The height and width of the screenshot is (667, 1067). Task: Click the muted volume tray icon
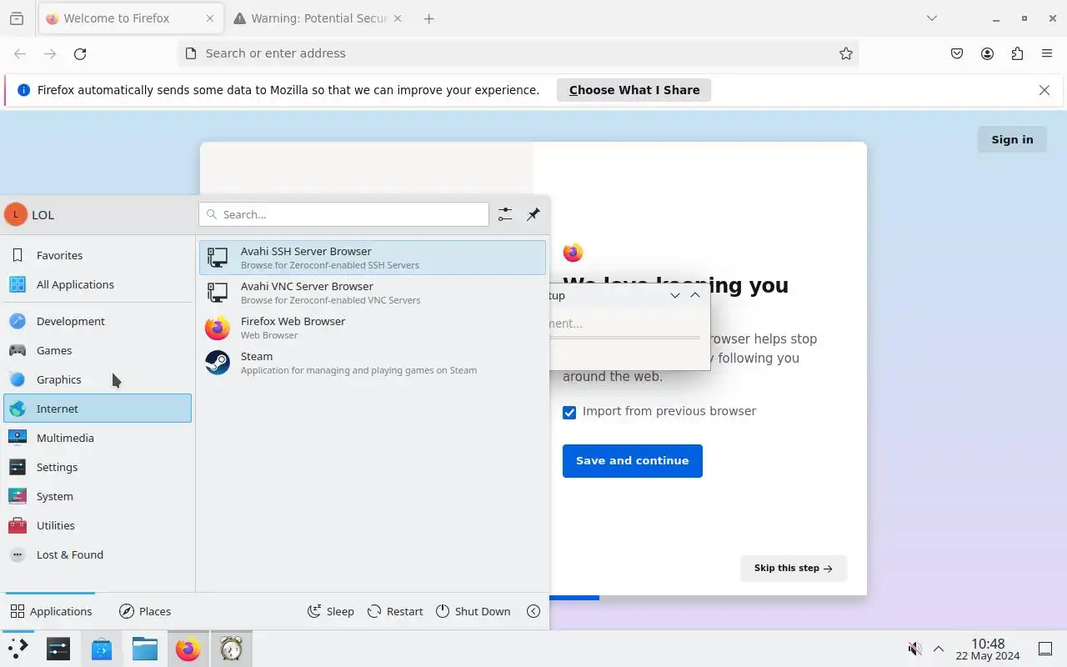pyautogui.click(x=914, y=649)
